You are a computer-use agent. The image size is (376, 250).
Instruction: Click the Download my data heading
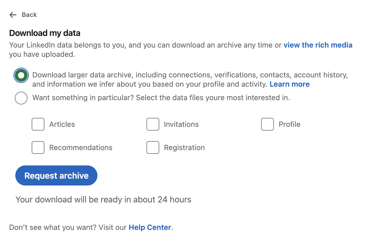(45, 33)
